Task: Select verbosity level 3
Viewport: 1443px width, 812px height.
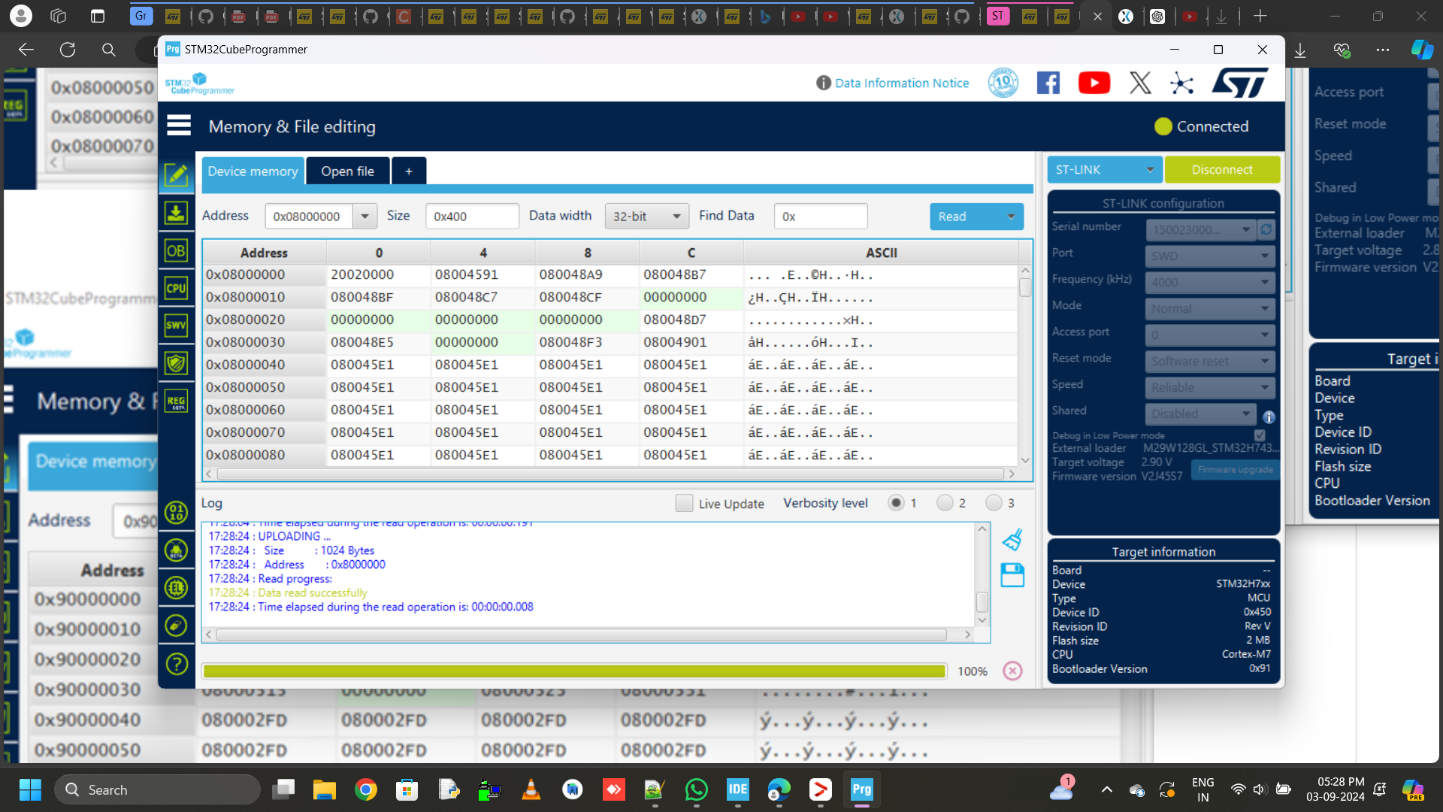Action: [994, 502]
